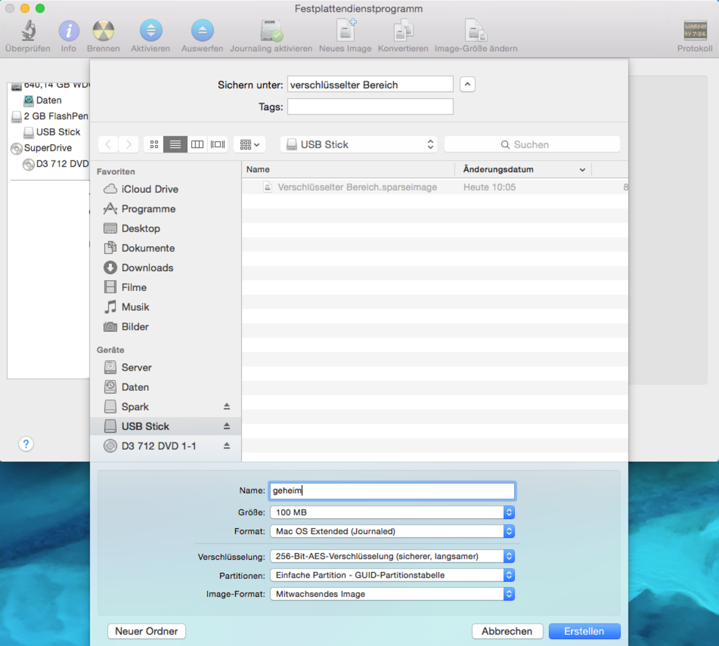The image size is (719, 646).
Task: Switch to Cover Flow view
Action: (x=218, y=144)
